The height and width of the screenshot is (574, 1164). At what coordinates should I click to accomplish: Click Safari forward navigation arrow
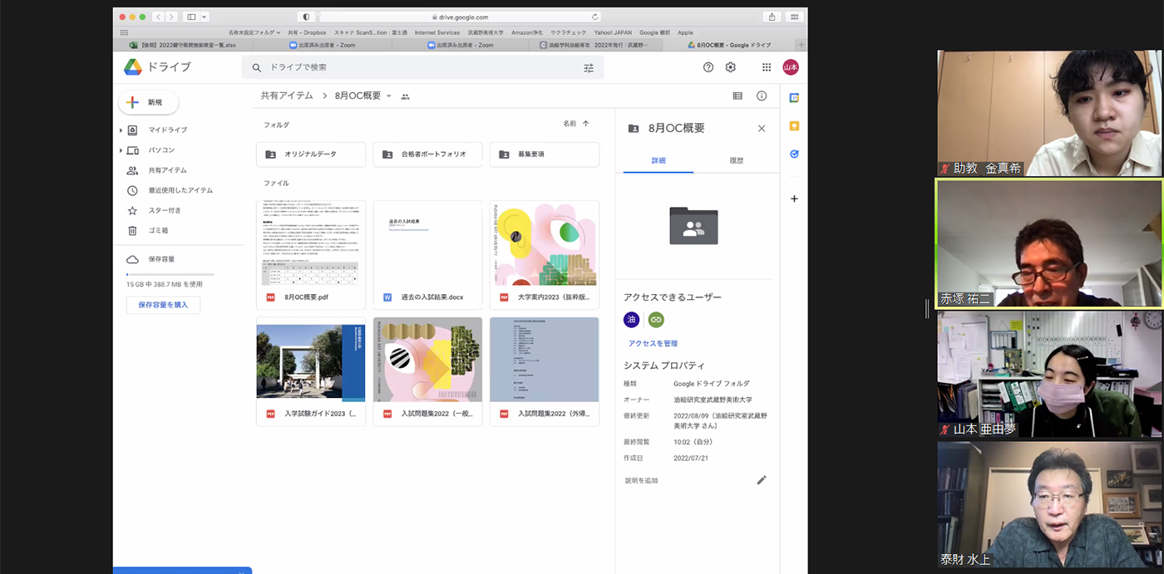(x=172, y=17)
